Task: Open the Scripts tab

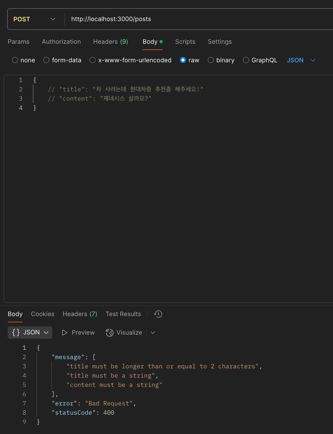Action: click(x=185, y=42)
